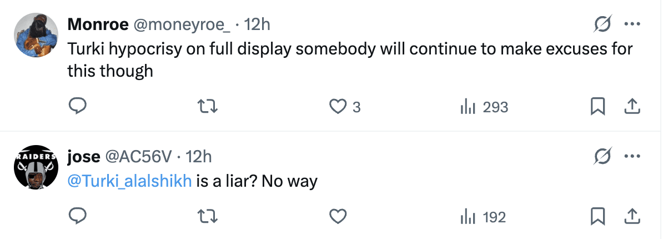
Task: Bookmark Monroe's tweet
Action: (597, 107)
